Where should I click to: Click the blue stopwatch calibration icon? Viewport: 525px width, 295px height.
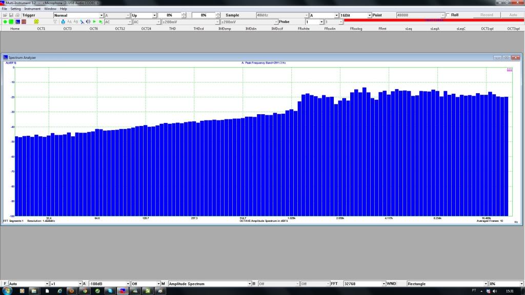pyautogui.click(x=63, y=22)
